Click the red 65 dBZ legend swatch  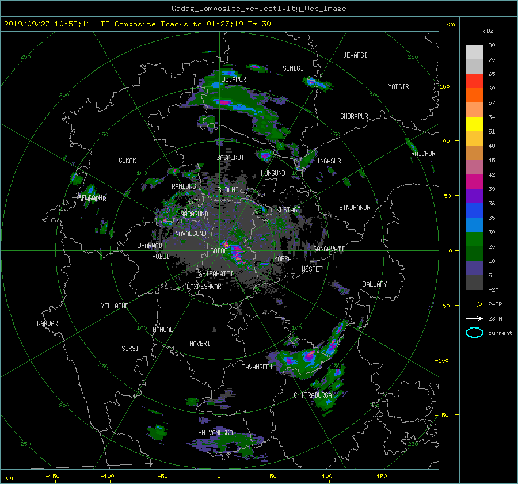click(x=474, y=81)
